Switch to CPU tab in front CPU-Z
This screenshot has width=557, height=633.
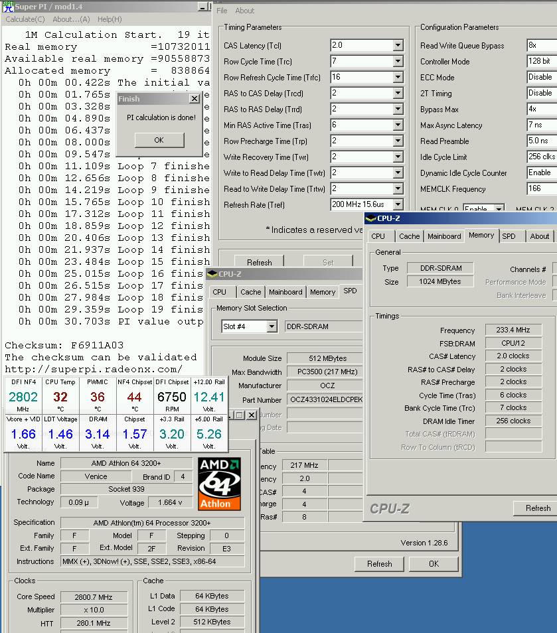click(x=378, y=236)
